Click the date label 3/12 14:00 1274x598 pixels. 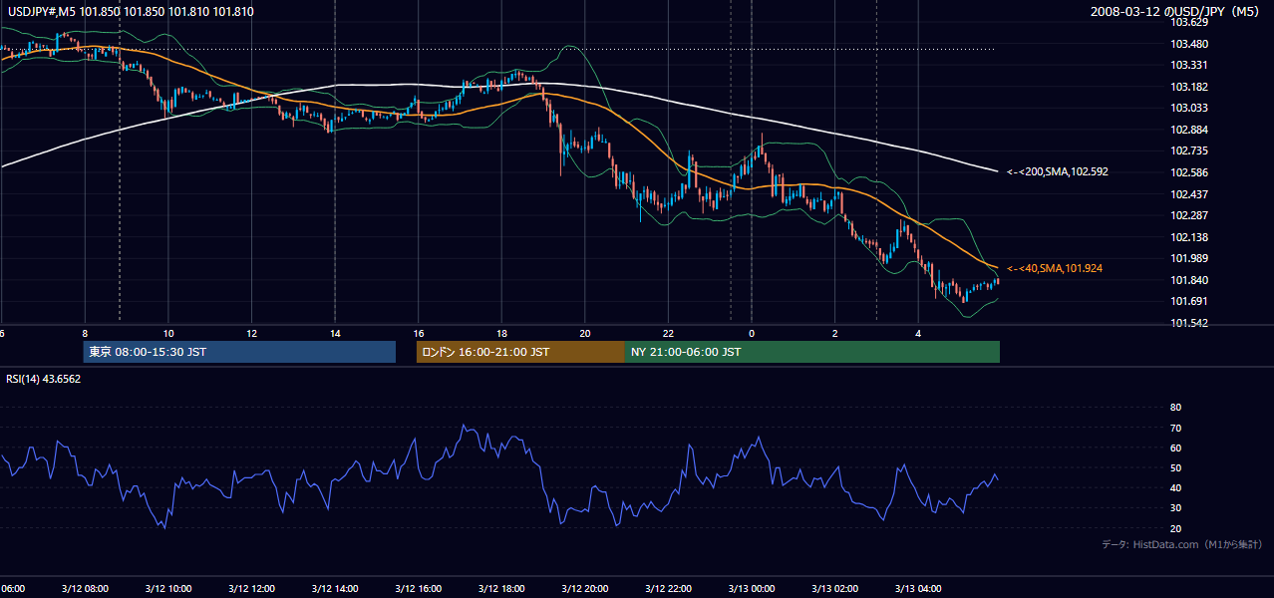[x=335, y=589]
